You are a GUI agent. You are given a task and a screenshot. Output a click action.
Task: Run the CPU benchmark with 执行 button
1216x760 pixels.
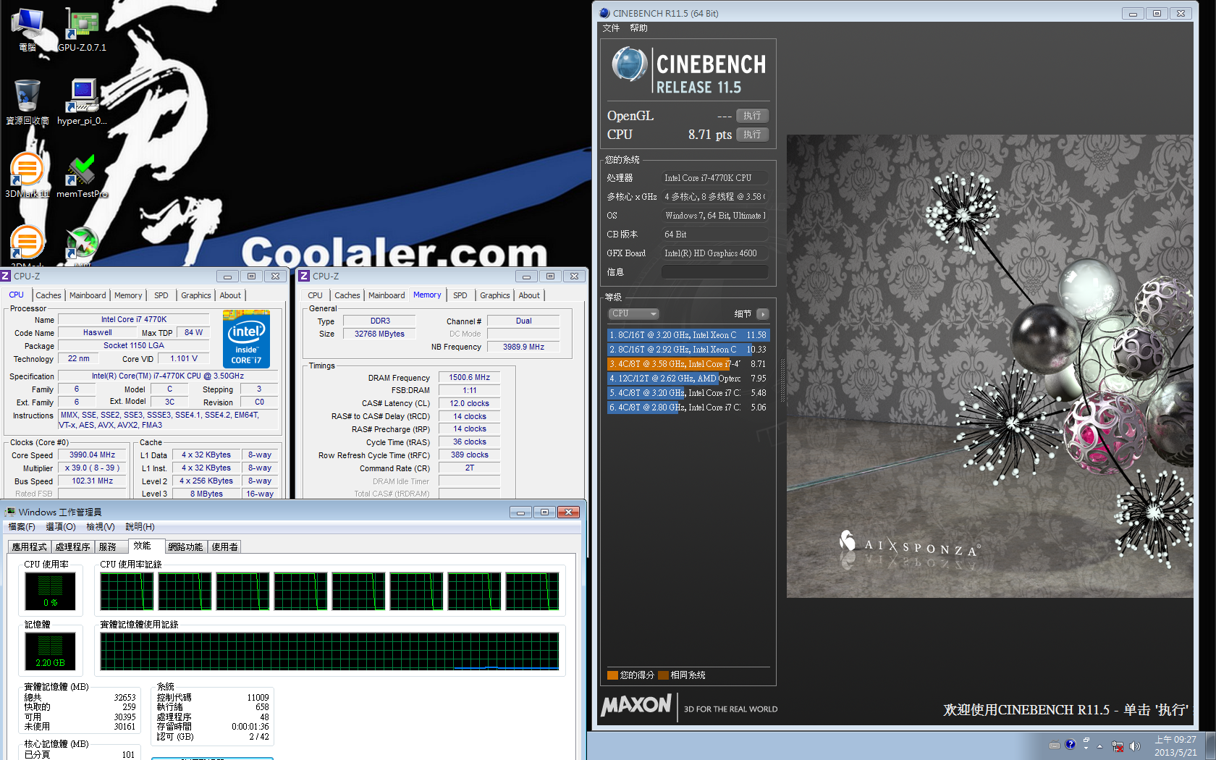(x=752, y=135)
